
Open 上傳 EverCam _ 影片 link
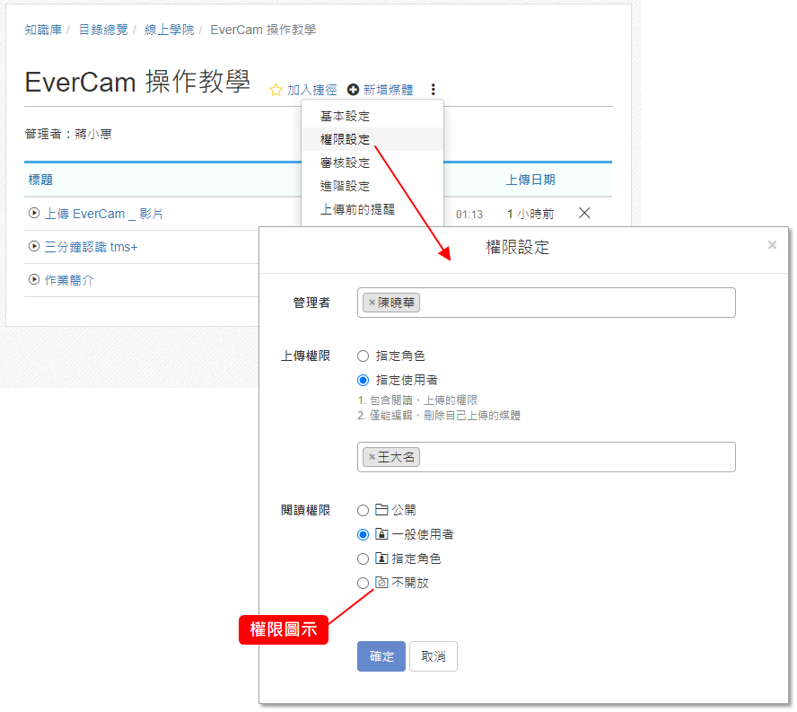103,214
